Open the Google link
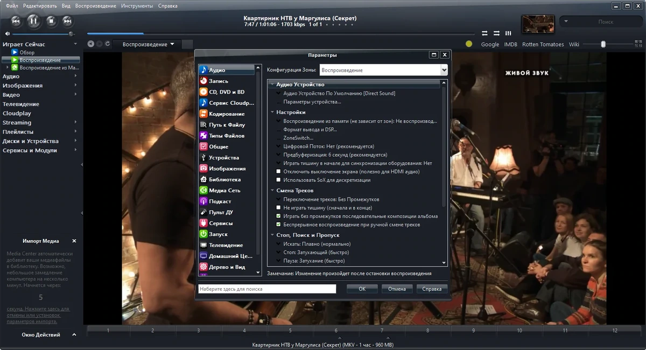The height and width of the screenshot is (350, 646). [x=490, y=44]
